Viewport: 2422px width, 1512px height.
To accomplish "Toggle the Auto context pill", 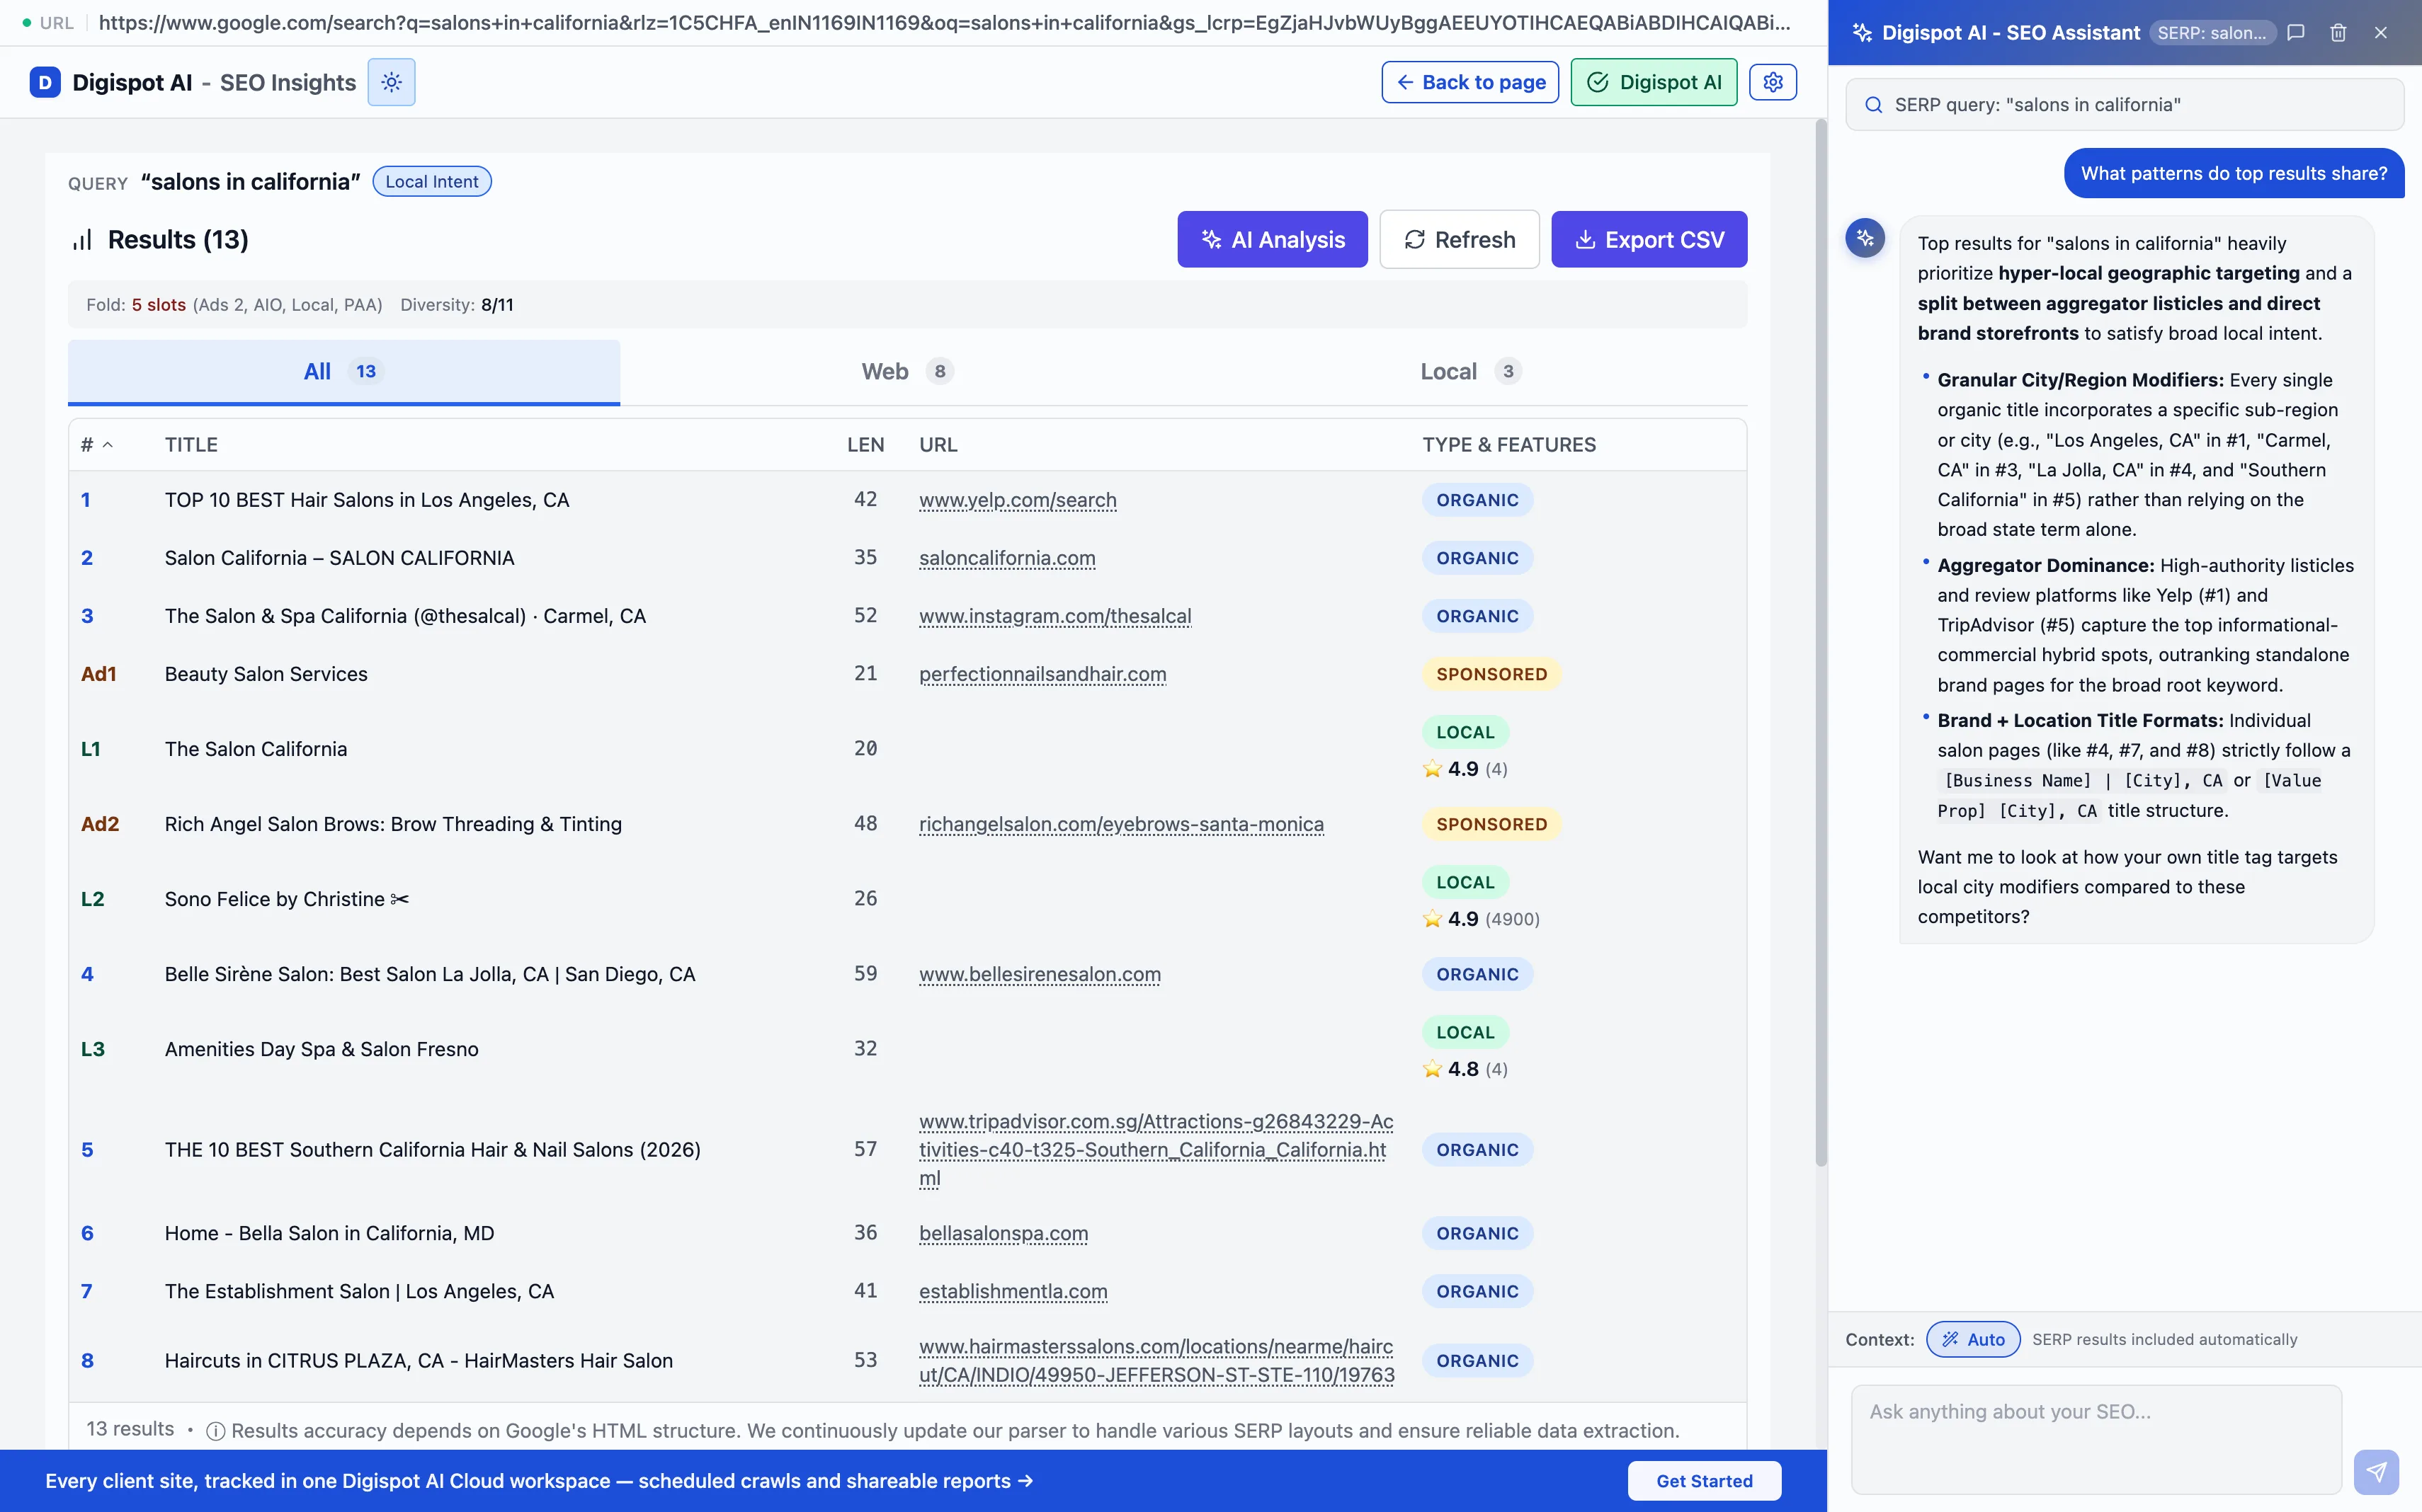I will (1973, 1339).
